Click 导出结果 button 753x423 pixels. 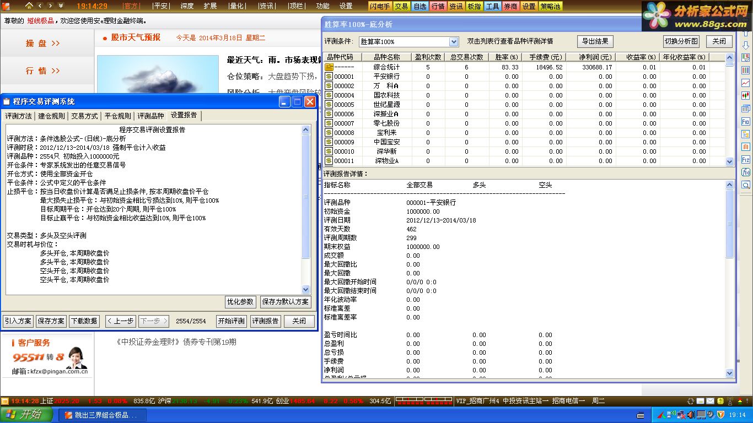[x=595, y=41]
